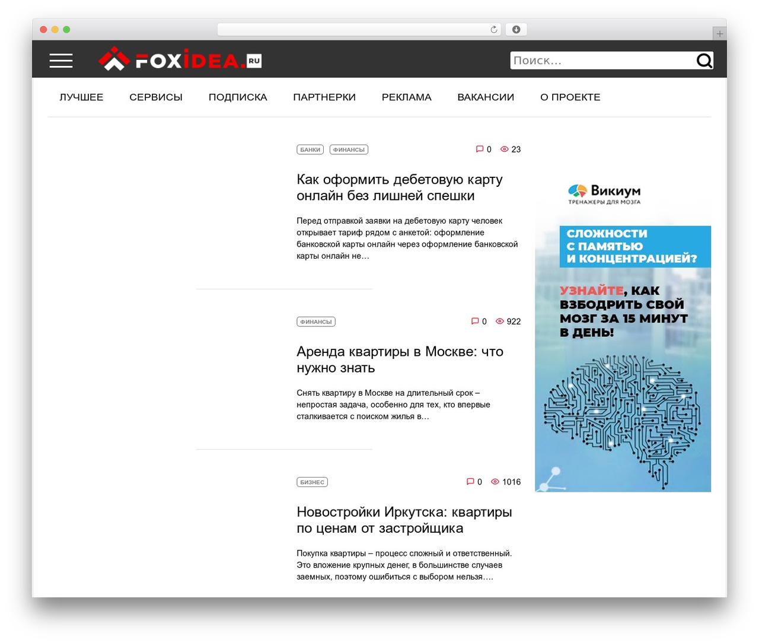
Task: Click ФИНАНСЫ tag on debit card article
Action: [x=349, y=149]
